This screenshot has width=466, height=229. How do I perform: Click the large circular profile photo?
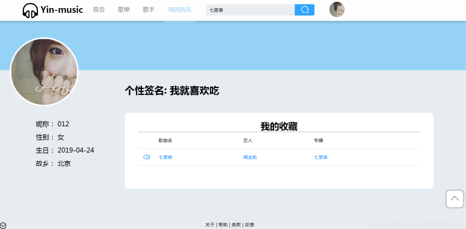coord(44,72)
